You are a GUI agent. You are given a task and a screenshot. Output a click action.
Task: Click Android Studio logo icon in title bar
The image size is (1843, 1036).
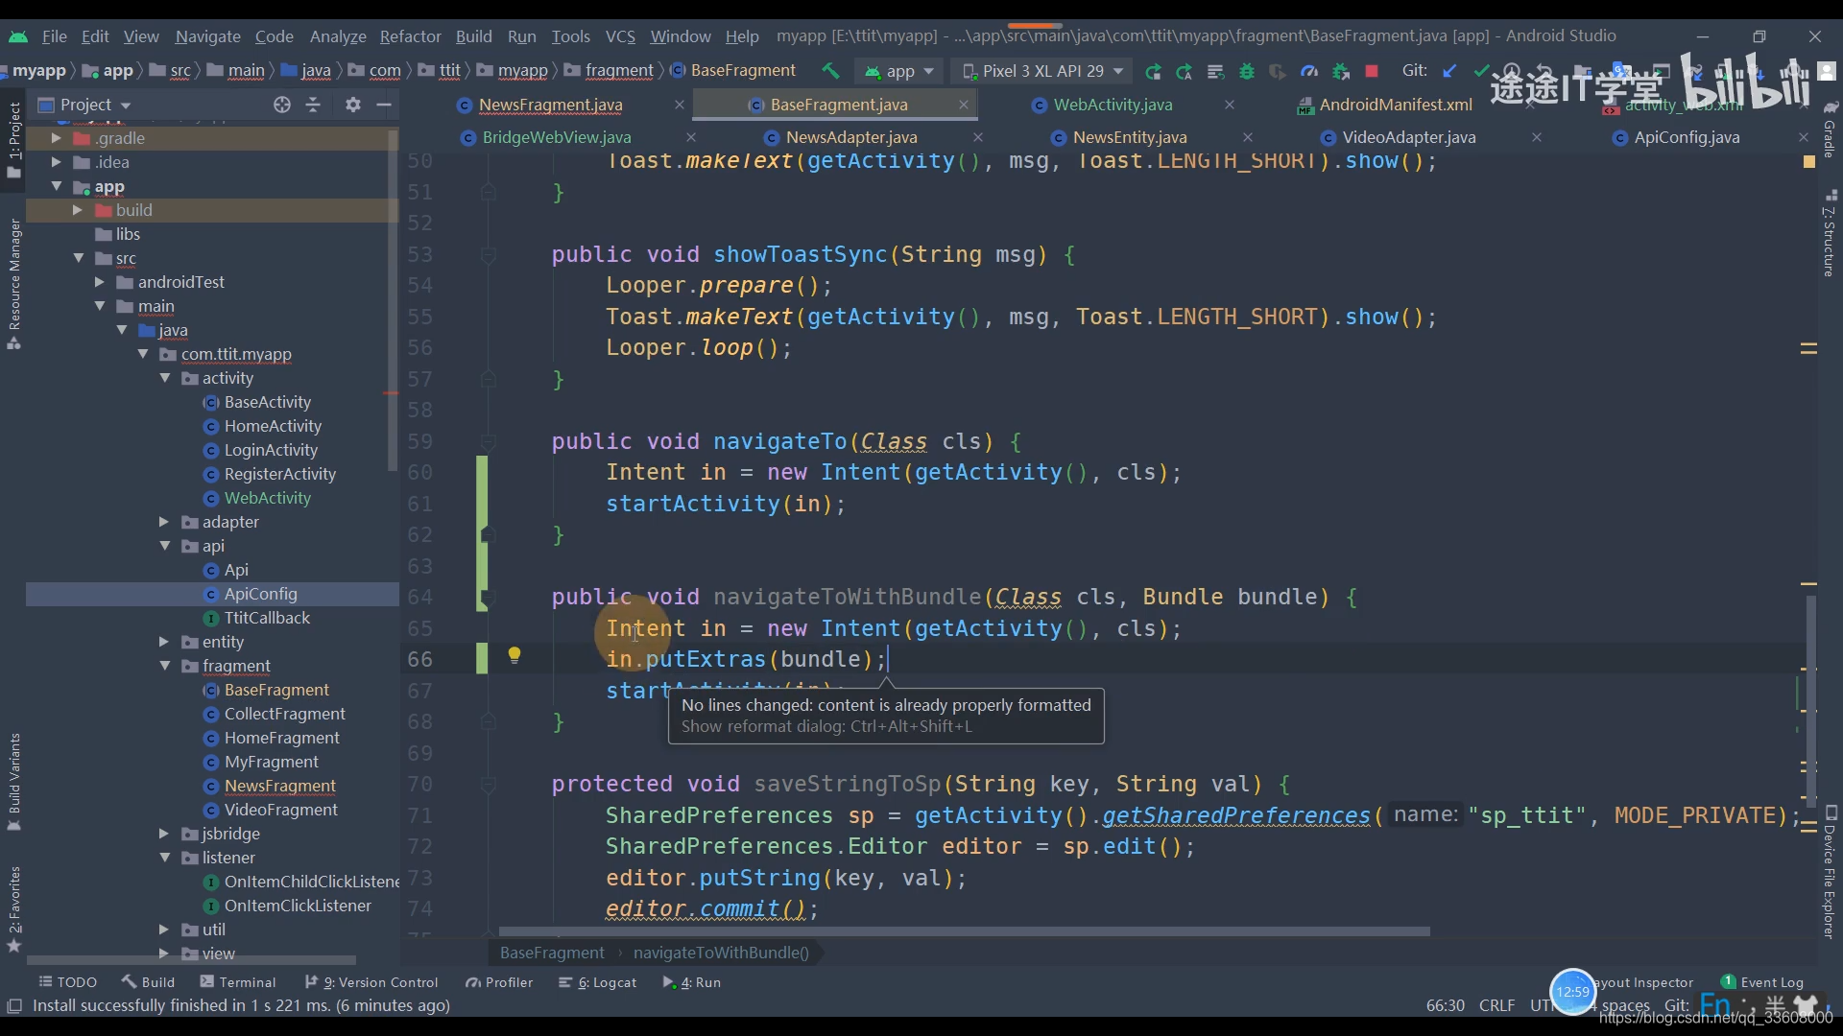18,36
